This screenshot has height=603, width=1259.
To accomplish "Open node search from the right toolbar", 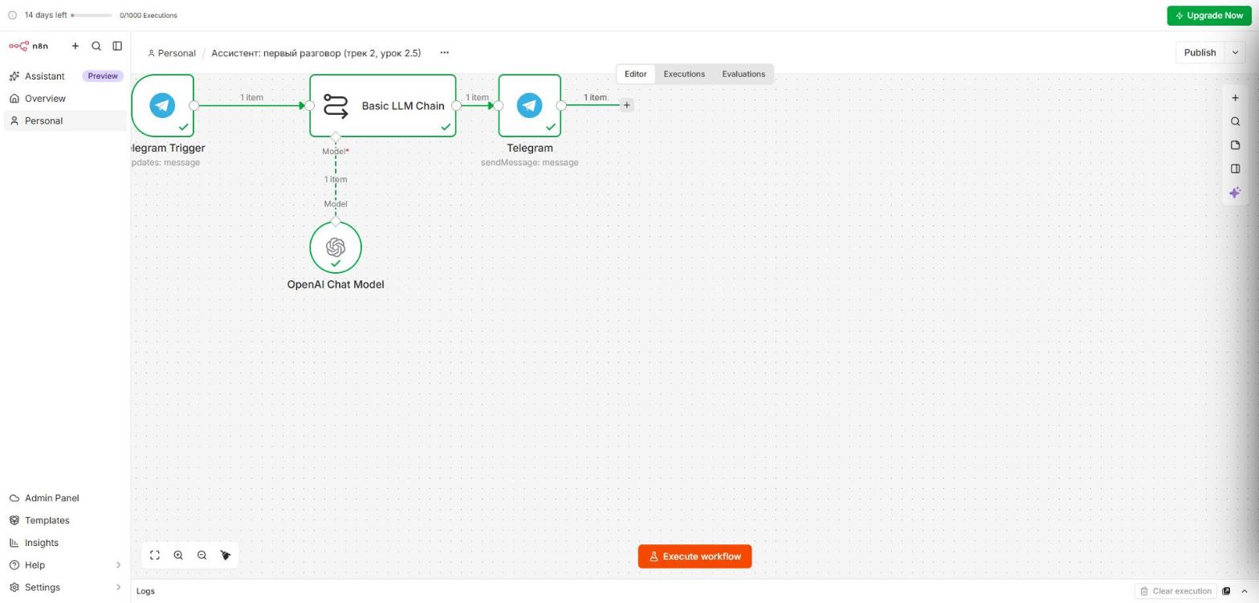I will click(1235, 122).
